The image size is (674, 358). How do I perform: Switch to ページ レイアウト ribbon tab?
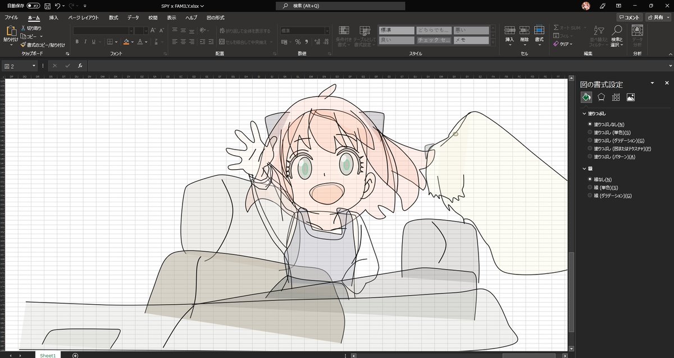point(83,17)
